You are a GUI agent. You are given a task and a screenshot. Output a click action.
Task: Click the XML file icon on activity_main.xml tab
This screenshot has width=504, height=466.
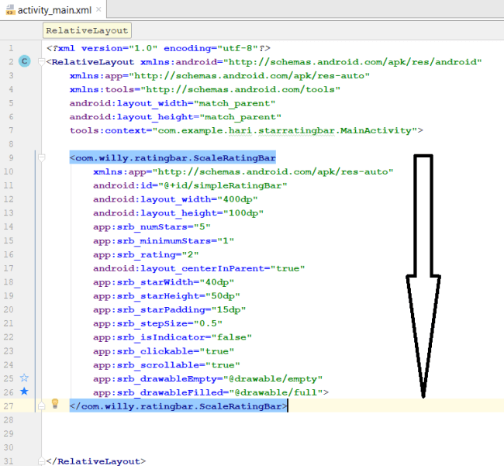[x=10, y=10]
